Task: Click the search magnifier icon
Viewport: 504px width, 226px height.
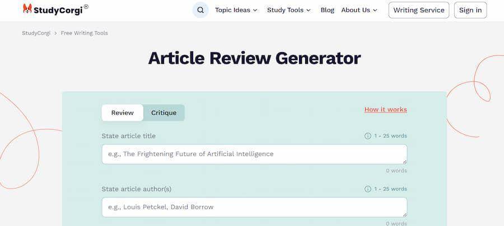Action: pos(200,10)
